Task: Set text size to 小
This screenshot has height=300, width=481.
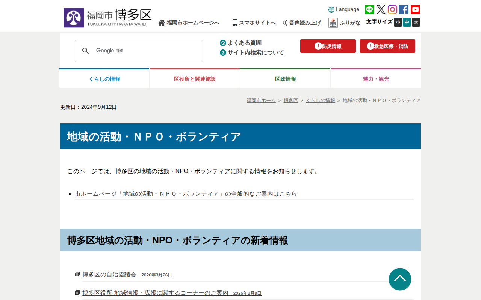Action: click(x=398, y=22)
